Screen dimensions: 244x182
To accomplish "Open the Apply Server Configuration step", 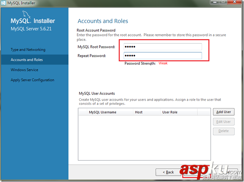I will 33,80.
